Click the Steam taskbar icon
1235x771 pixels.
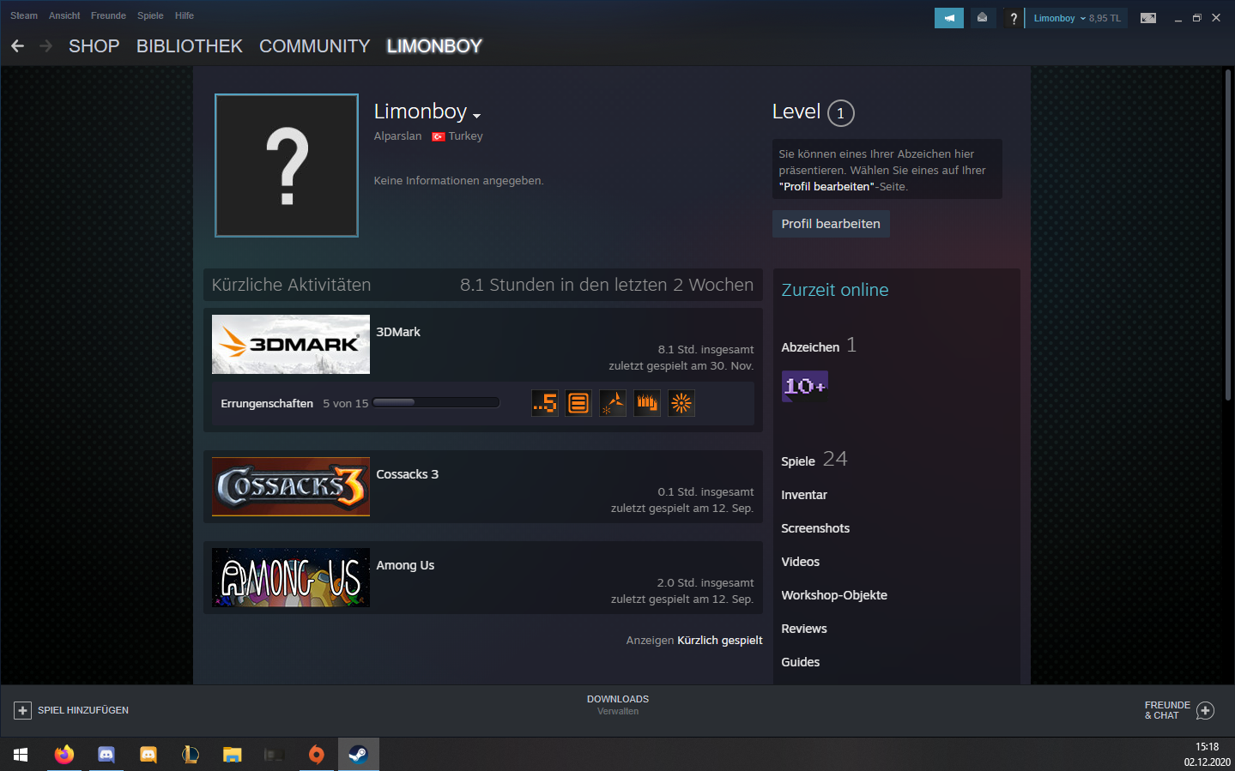tap(358, 755)
